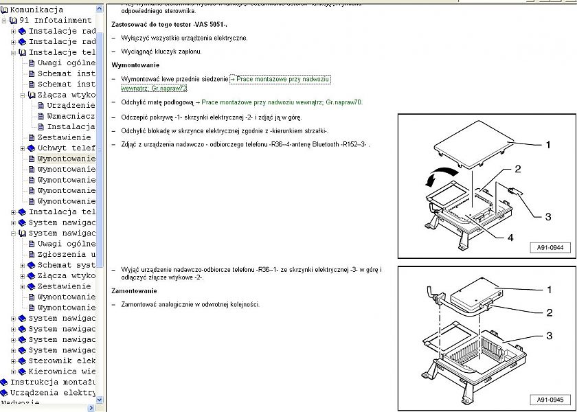Screen dimensions: 577x412
Task: Click the blue book icon beside Uchwyt telef
Action: click(x=32, y=148)
